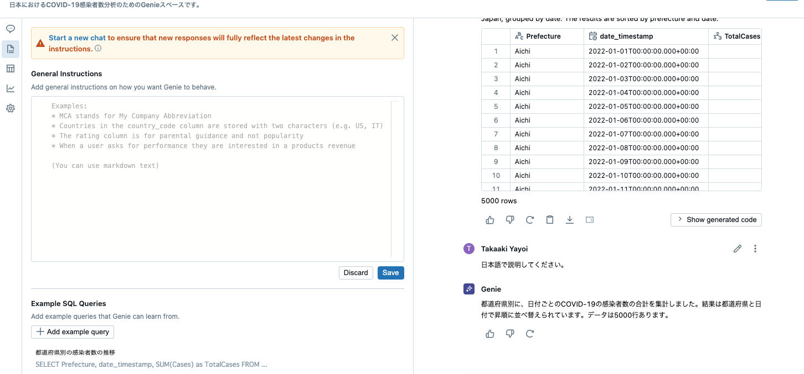The height and width of the screenshot is (374, 804).
Task: Open the chat conversations panel
Action: (11, 28)
